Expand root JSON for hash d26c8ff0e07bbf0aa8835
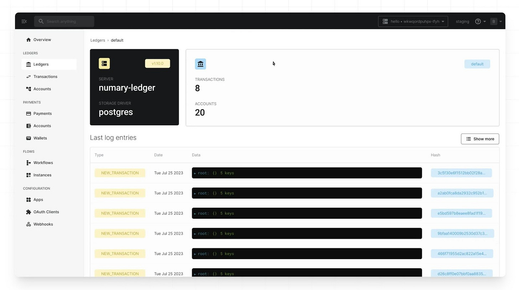Image resolution: width=519 pixels, height=290 pixels. 195,274
